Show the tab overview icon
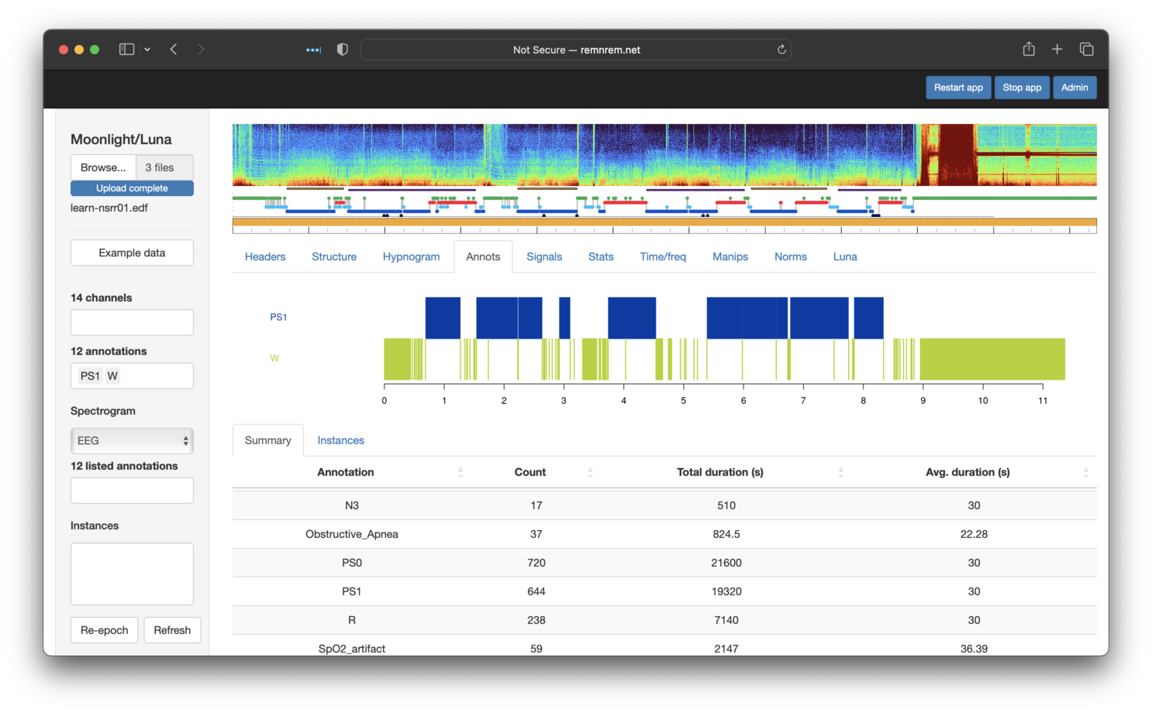Image resolution: width=1152 pixels, height=713 pixels. (x=1086, y=50)
